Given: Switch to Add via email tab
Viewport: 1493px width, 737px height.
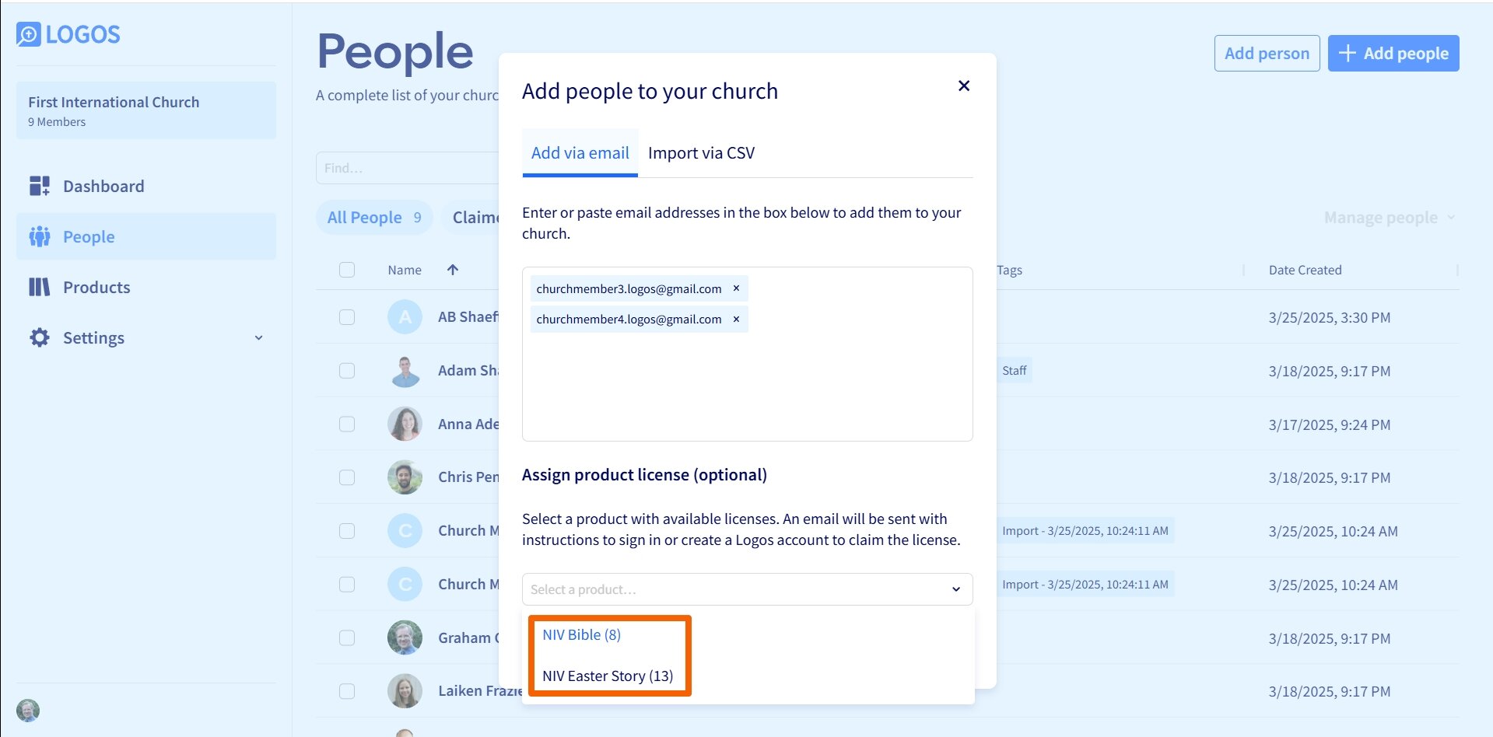Looking at the screenshot, I should pos(580,152).
